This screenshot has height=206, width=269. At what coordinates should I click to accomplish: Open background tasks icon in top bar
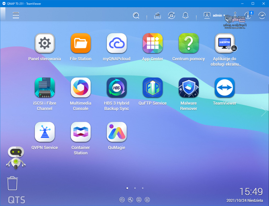[x=157, y=15]
